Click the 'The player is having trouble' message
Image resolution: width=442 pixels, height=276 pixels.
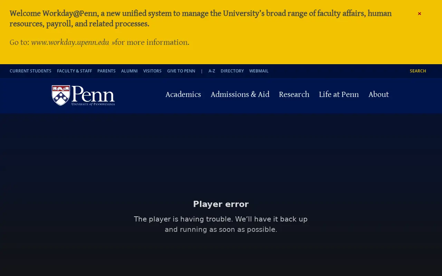[x=221, y=224]
